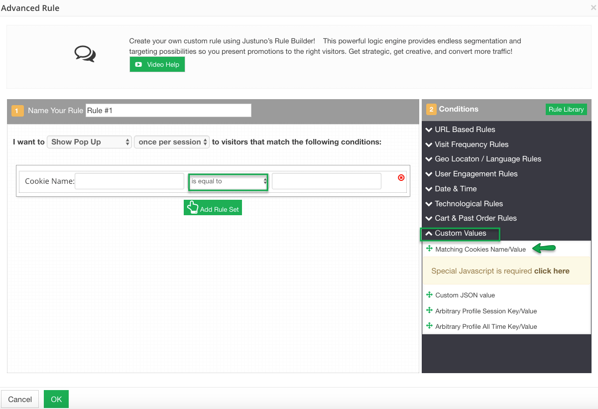Click plus icon beside Arbitrary Profile All Time

tap(430, 326)
